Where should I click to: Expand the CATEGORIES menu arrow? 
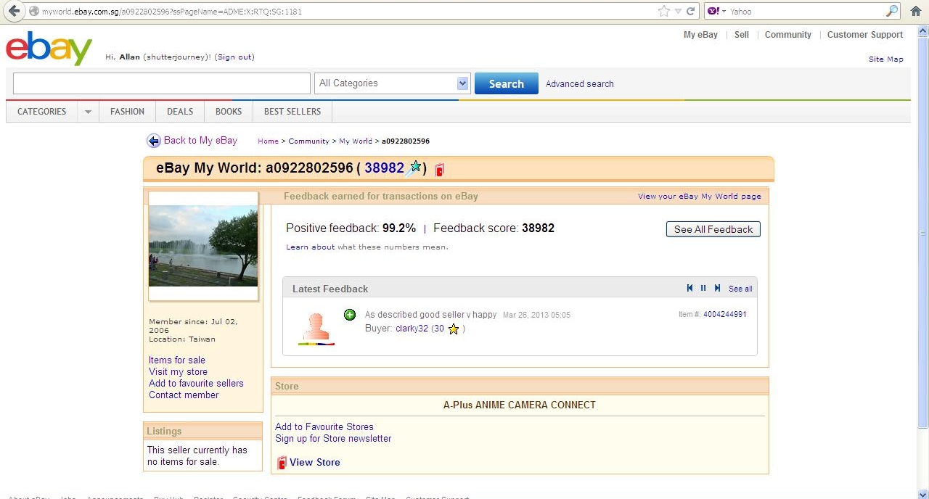pos(88,112)
